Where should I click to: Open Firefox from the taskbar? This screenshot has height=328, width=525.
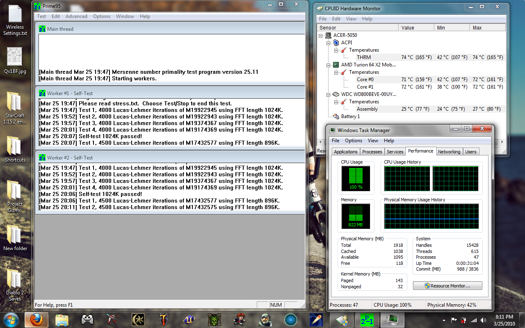click(x=36, y=319)
